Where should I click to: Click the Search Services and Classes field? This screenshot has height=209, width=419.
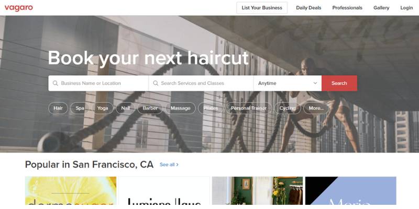pos(201,83)
